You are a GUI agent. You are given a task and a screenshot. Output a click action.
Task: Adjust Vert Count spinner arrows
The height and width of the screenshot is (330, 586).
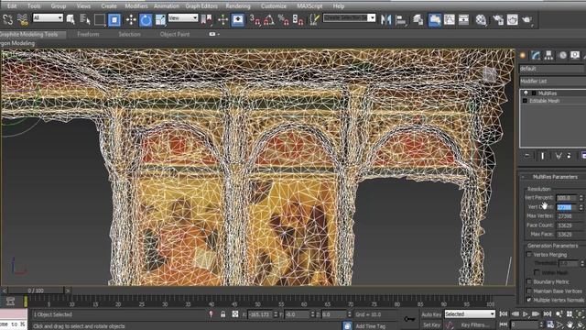581,207
